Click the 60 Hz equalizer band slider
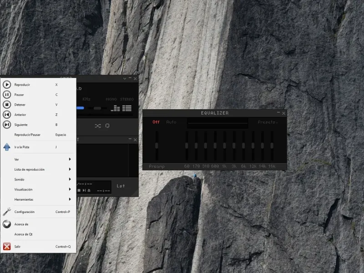Screen dimensions: 364x273 pos(187,146)
